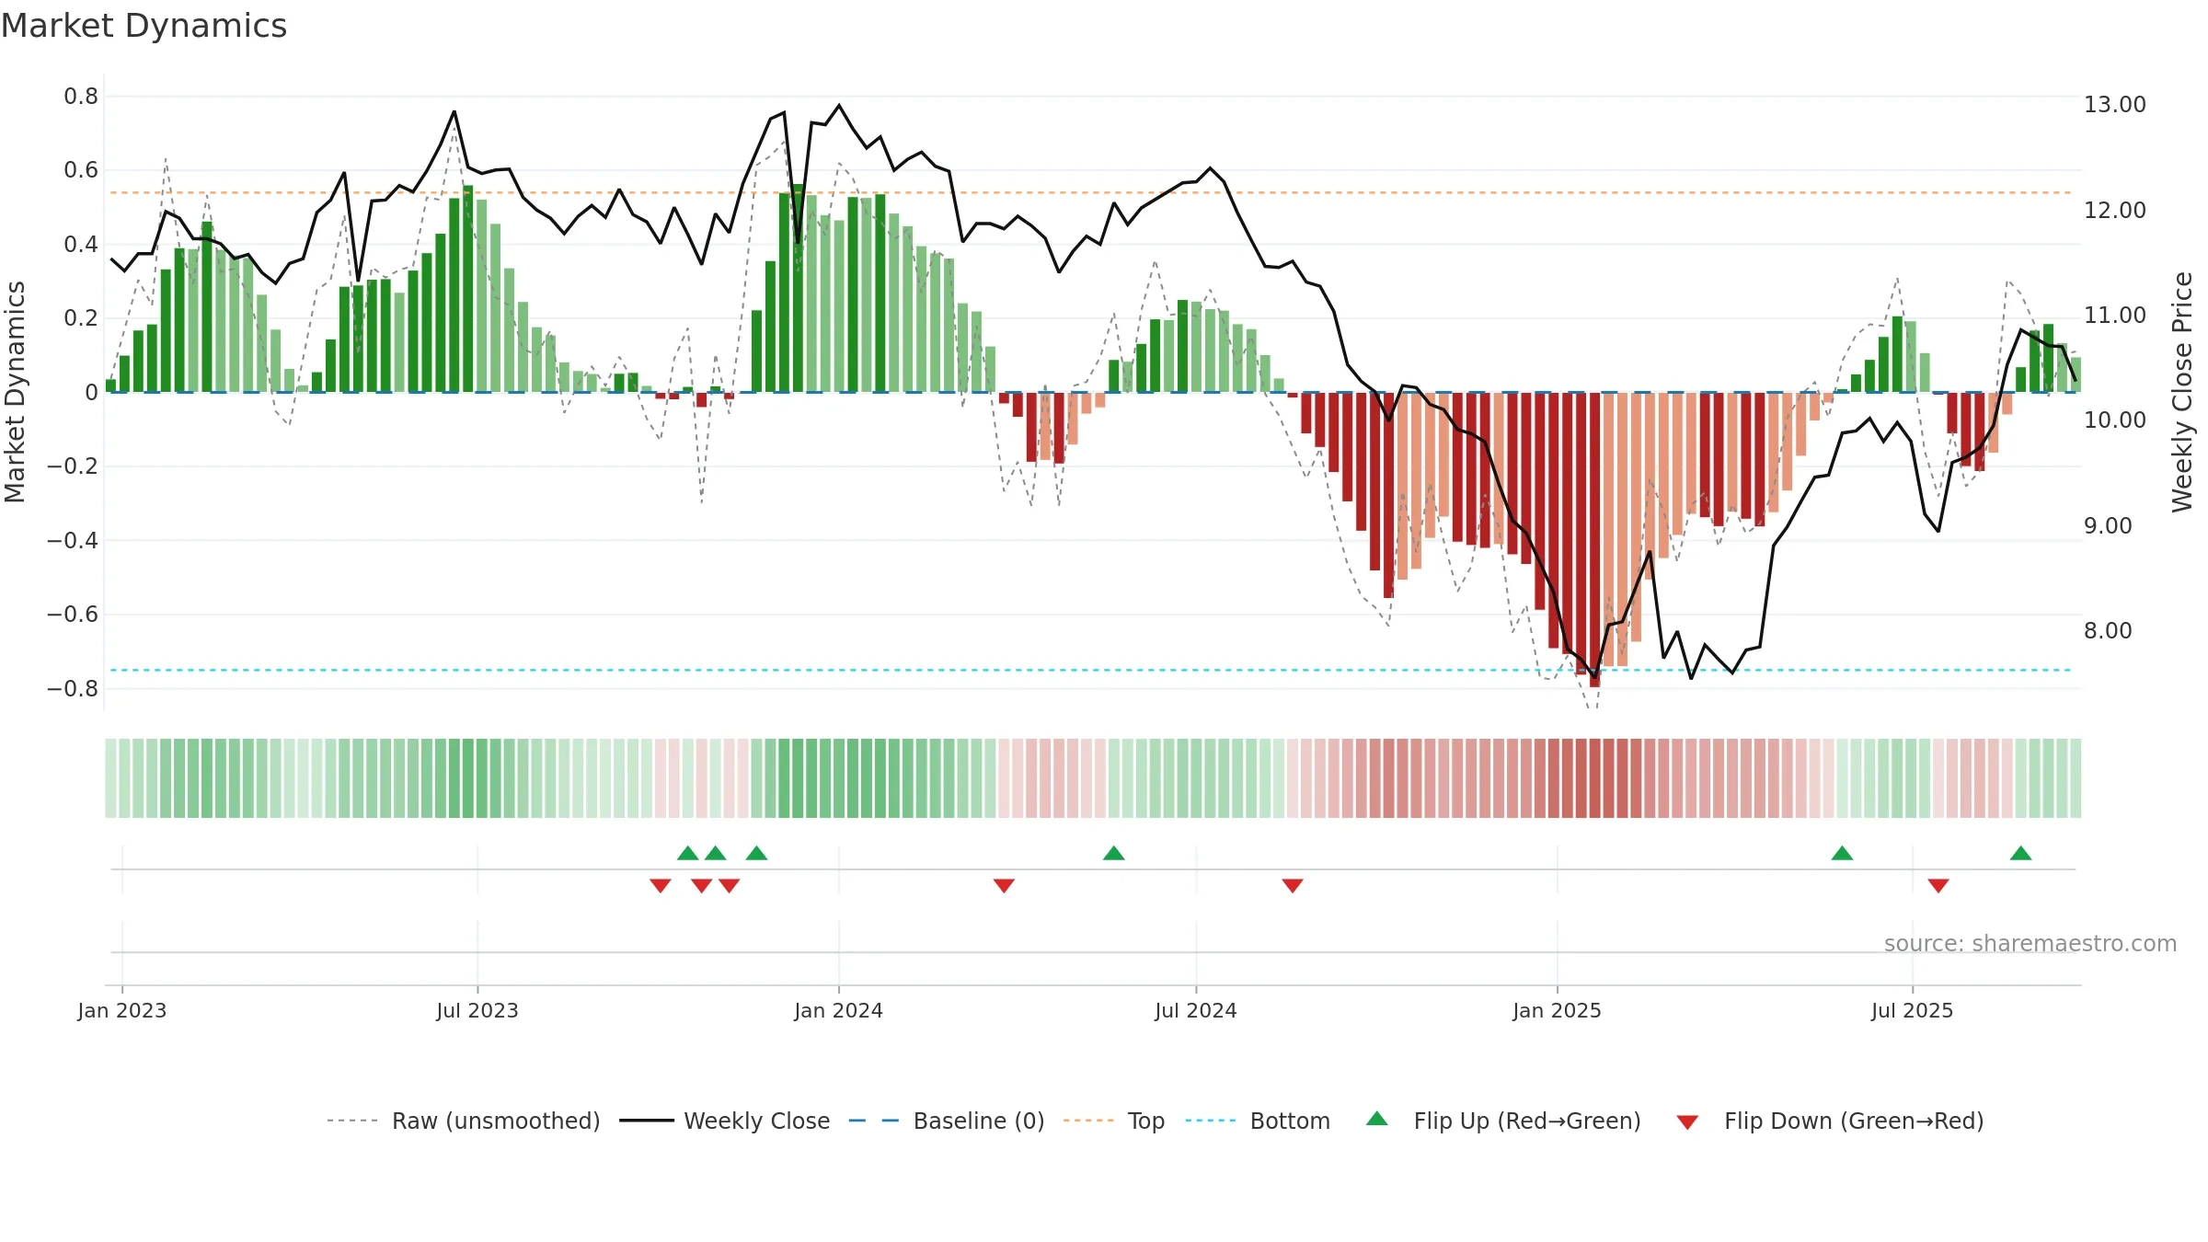Click the 0.8 left axis tick

pos(81,96)
